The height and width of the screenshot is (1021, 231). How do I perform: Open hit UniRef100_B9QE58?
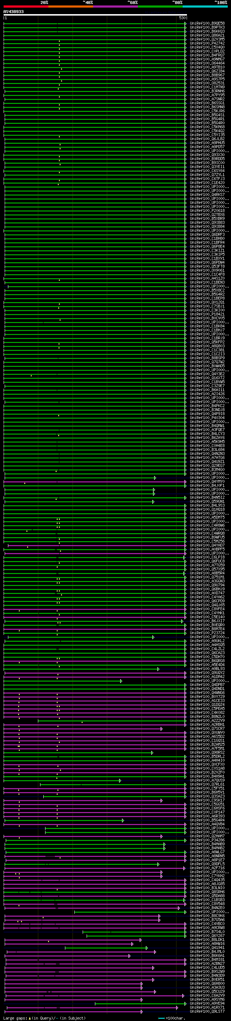pos(207,24)
